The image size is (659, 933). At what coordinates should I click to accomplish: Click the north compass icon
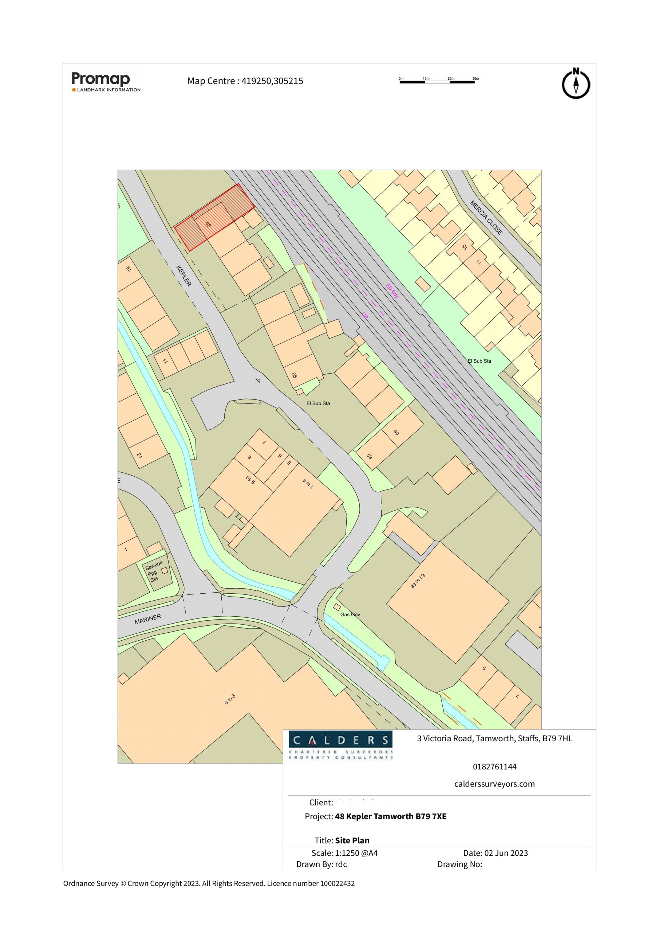coord(575,84)
